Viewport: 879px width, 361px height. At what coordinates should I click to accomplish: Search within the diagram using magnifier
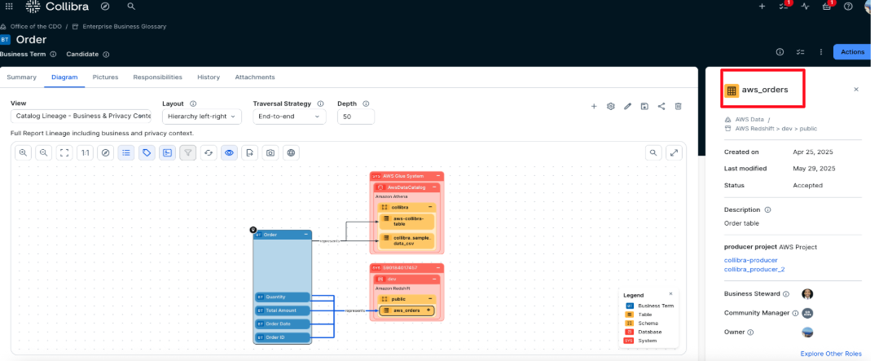[653, 152]
